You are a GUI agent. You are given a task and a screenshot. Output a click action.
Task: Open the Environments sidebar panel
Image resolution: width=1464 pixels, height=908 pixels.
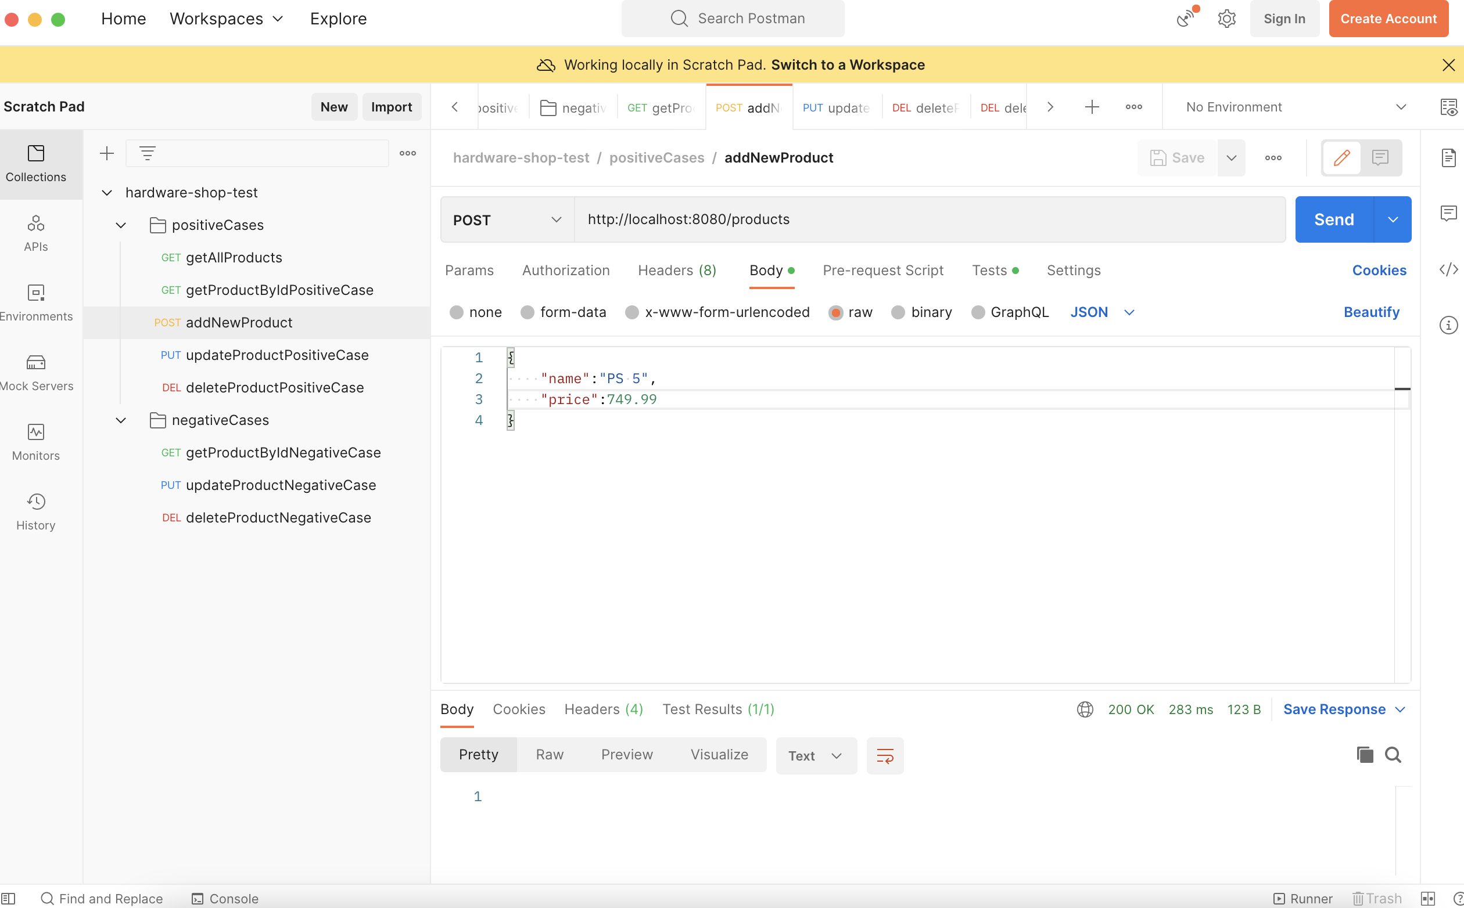pos(36,303)
